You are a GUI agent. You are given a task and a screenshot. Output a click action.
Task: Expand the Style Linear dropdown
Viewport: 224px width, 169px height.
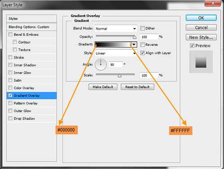pos(116,53)
